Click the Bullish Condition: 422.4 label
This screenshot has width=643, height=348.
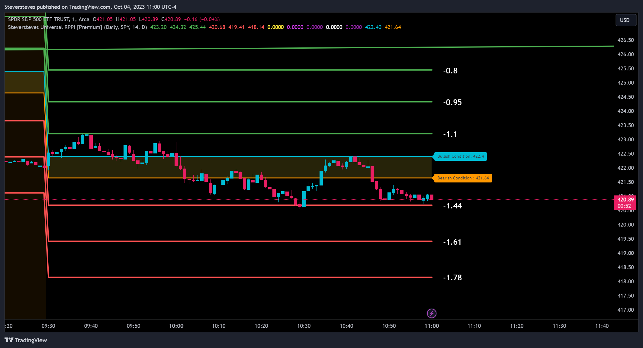(460, 156)
